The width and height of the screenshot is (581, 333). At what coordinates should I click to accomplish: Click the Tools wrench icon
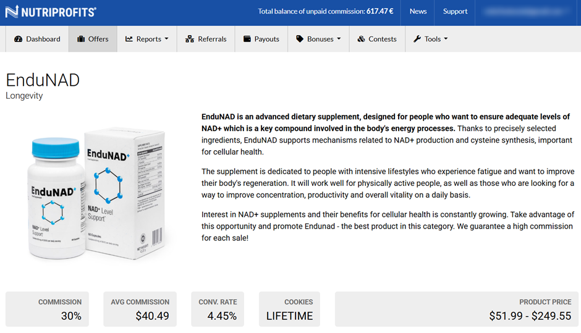tap(417, 39)
